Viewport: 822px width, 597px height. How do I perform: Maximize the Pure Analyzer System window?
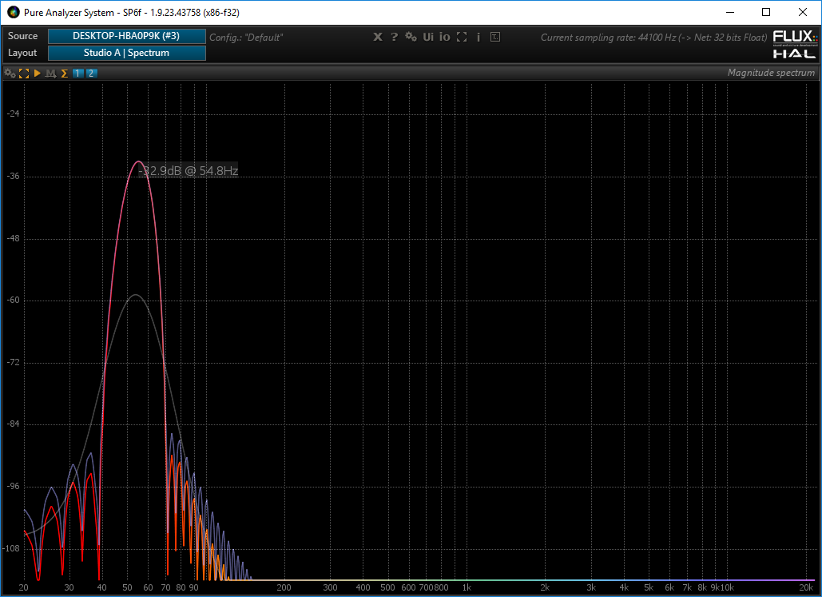(766, 12)
